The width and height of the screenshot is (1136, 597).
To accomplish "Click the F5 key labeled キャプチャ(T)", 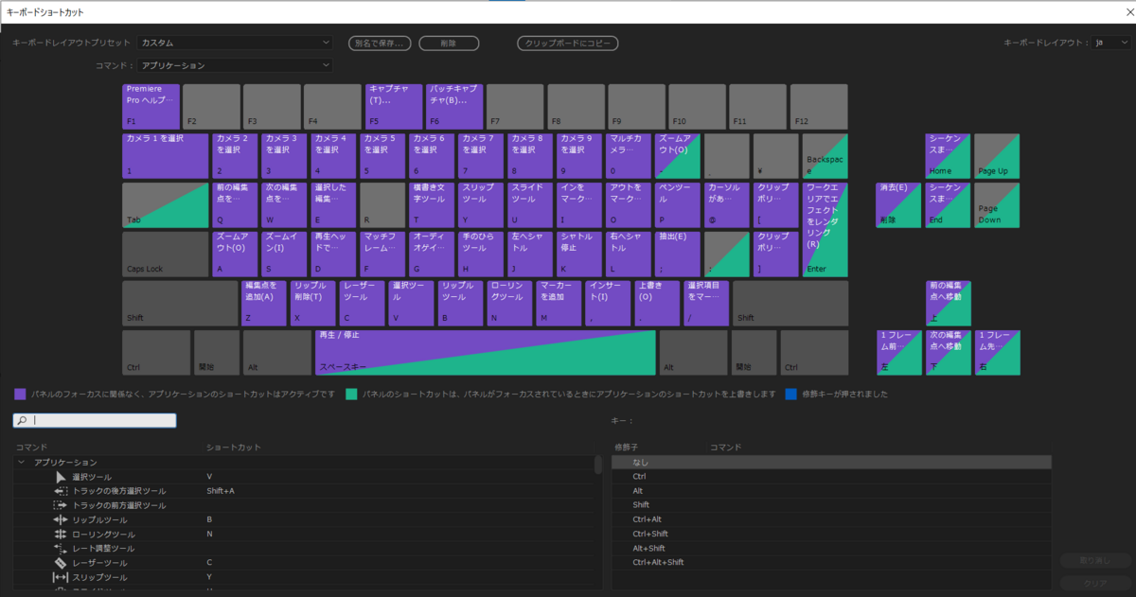I will point(394,106).
